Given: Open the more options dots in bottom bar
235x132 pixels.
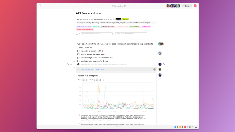Looking at the screenshot, I should point(193,127).
